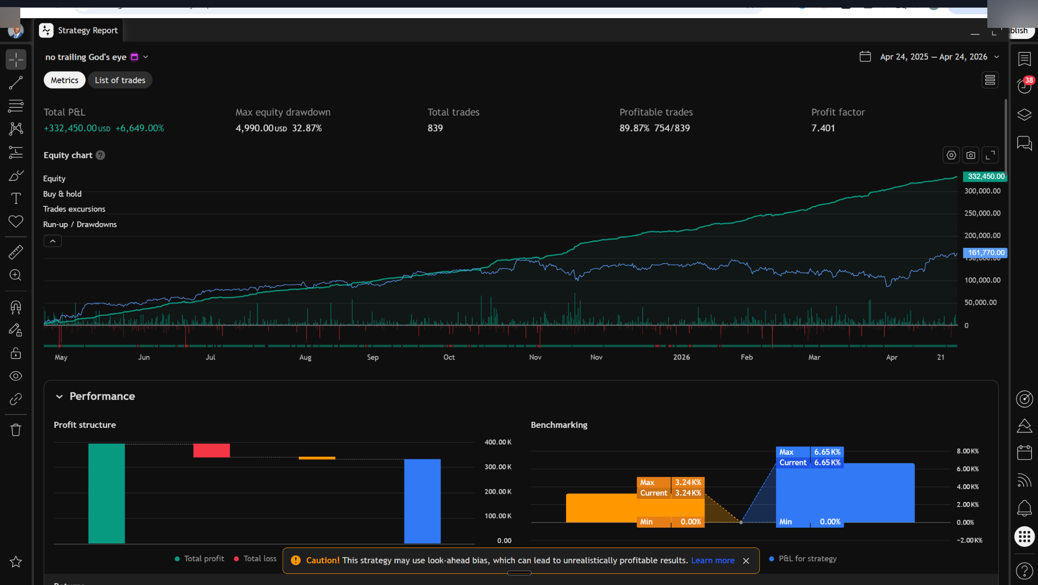Collapse the Performance section
This screenshot has width=1038, height=585.
click(x=59, y=396)
